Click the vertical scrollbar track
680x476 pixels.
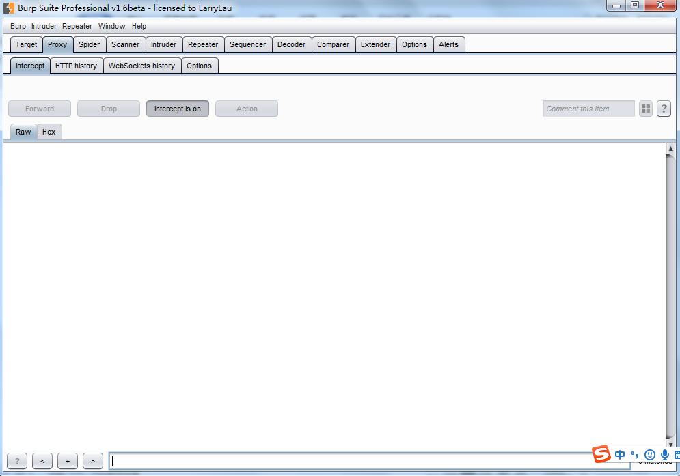click(x=670, y=297)
